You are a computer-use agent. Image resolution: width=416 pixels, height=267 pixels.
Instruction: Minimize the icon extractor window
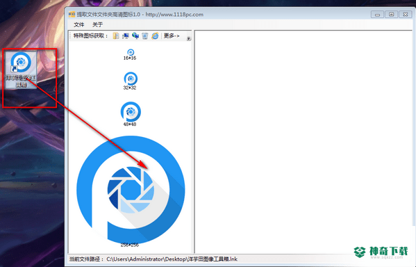click(x=377, y=15)
